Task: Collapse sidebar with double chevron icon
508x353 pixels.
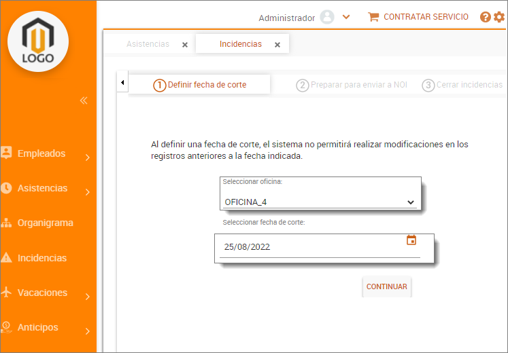Action: [x=84, y=100]
